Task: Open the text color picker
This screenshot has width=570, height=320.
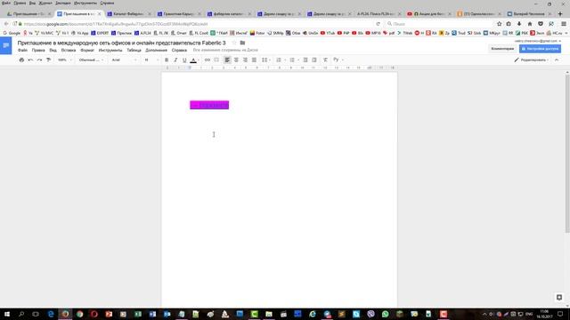Action: (194, 60)
